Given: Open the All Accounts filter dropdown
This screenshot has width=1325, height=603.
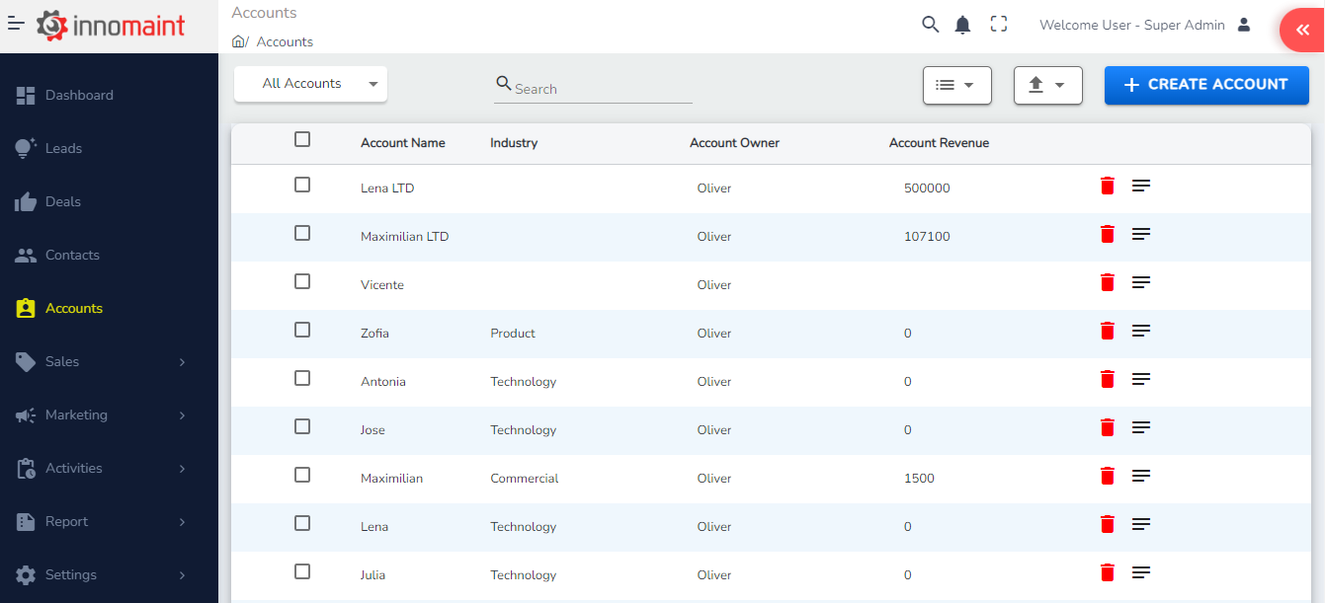Looking at the screenshot, I should [310, 84].
